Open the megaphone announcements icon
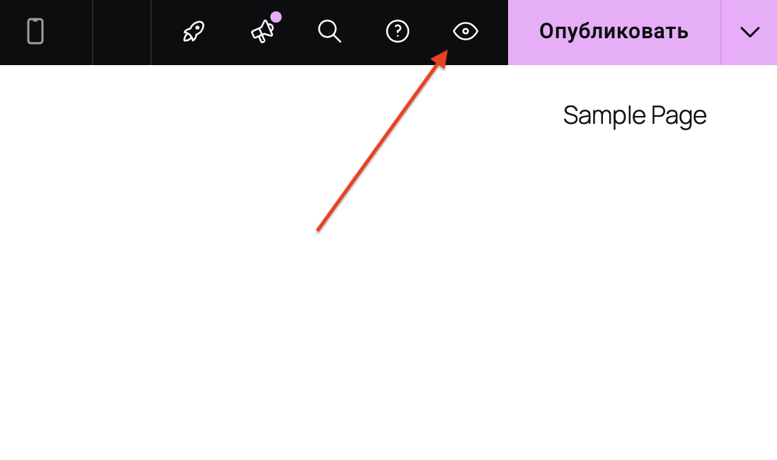This screenshot has height=460, width=777. (263, 32)
